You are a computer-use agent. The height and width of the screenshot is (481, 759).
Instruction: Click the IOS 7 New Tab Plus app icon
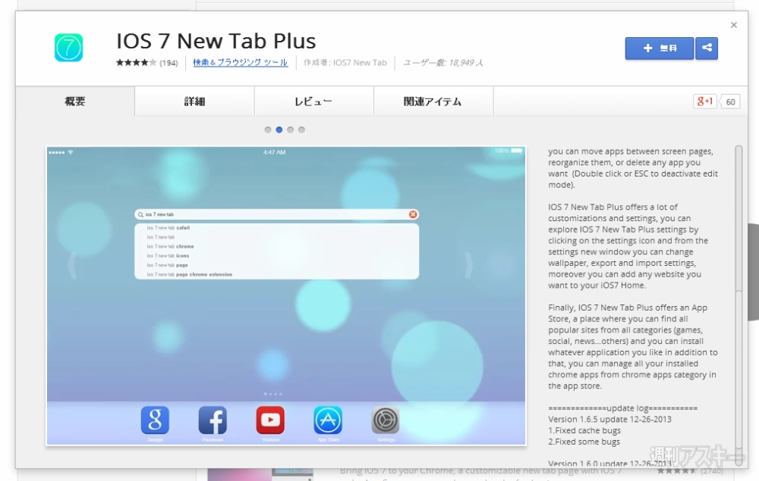(69, 47)
